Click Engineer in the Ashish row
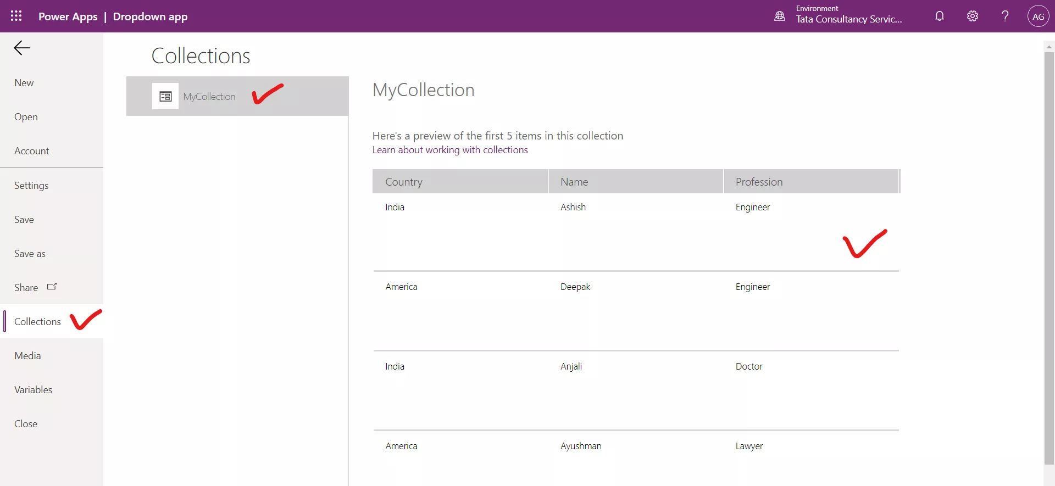 (753, 207)
